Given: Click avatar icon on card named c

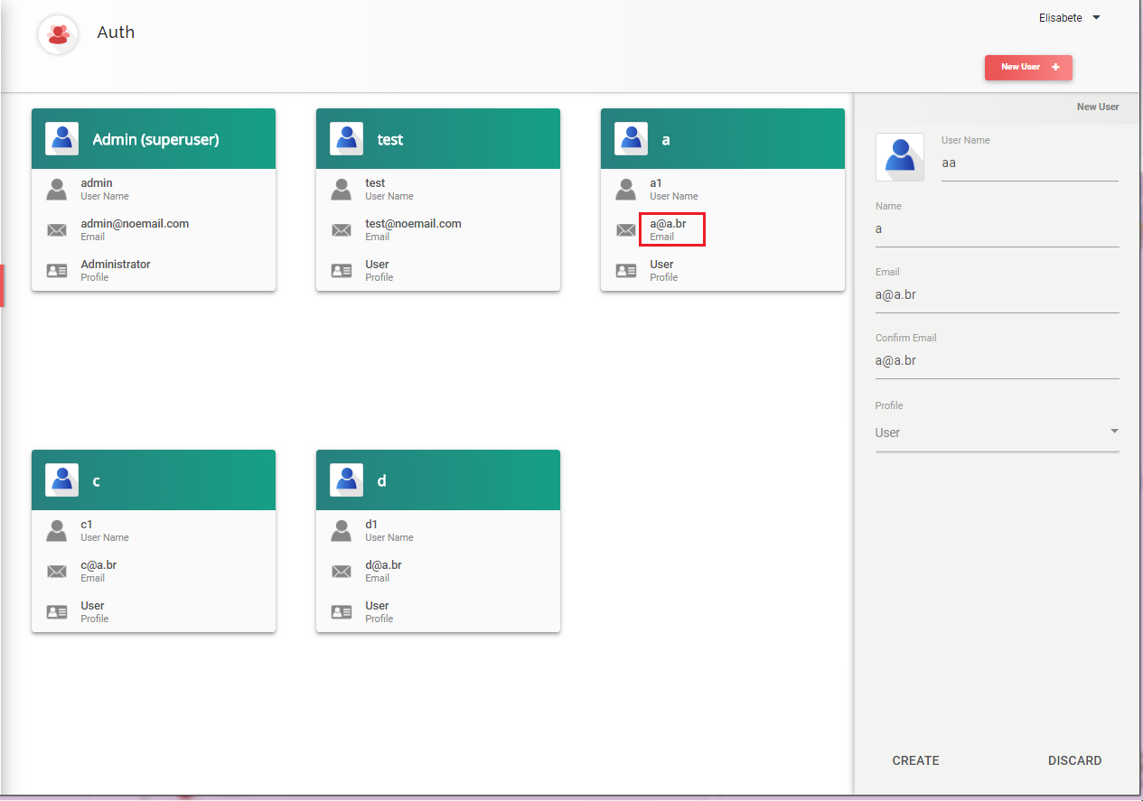Looking at the screenshot, I should (x=61, y=480).
